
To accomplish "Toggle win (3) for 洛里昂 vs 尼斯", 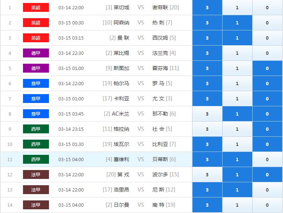I will click(207, 190).
